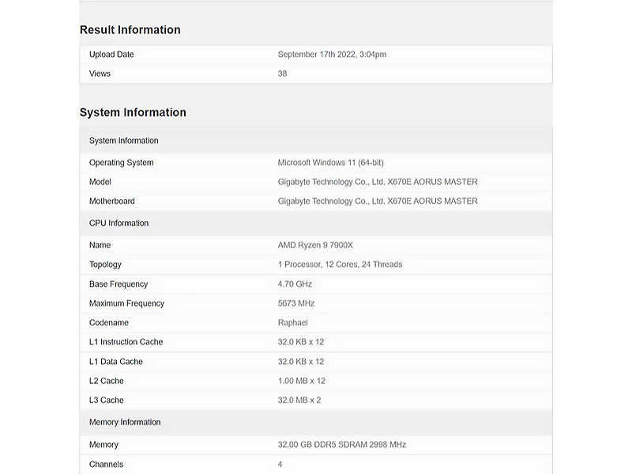
Task: Select L1 Instruction Cache value '32.0 KB x 12'
Action: pyautogui.click(x=301, y=342)
